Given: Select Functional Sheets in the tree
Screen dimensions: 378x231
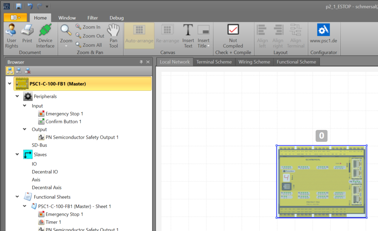Looking at the screenshot, I should [x=47, y=197].
